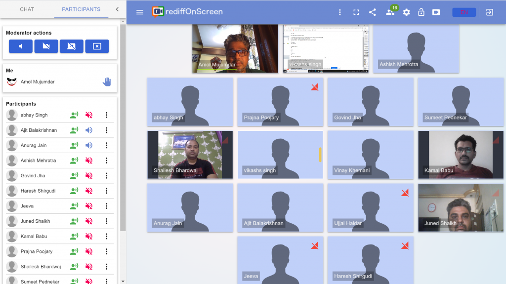The image size is (506, 284).
Task: Collapse the side panel with chevron
Action: click(117, 9)
